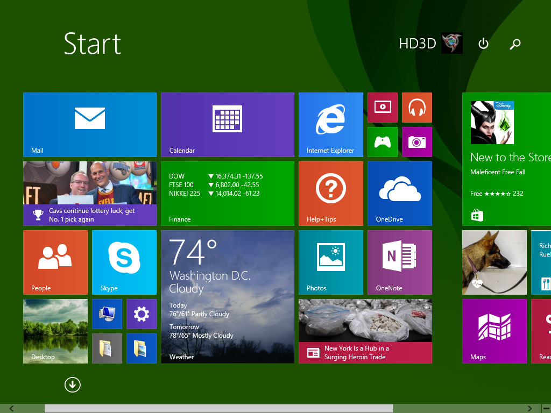Viewport: 551px width, 413px height.
Task: Open the People tile
Action: tap(55, 262)
